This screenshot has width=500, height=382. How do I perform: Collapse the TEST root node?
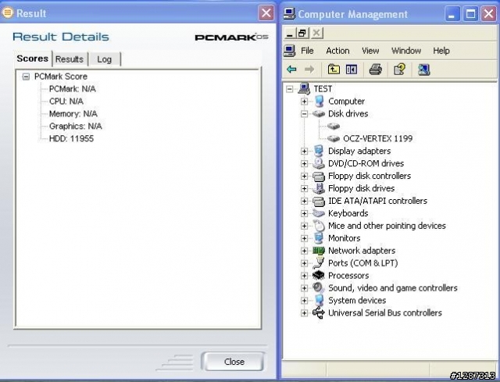[290, 89]
